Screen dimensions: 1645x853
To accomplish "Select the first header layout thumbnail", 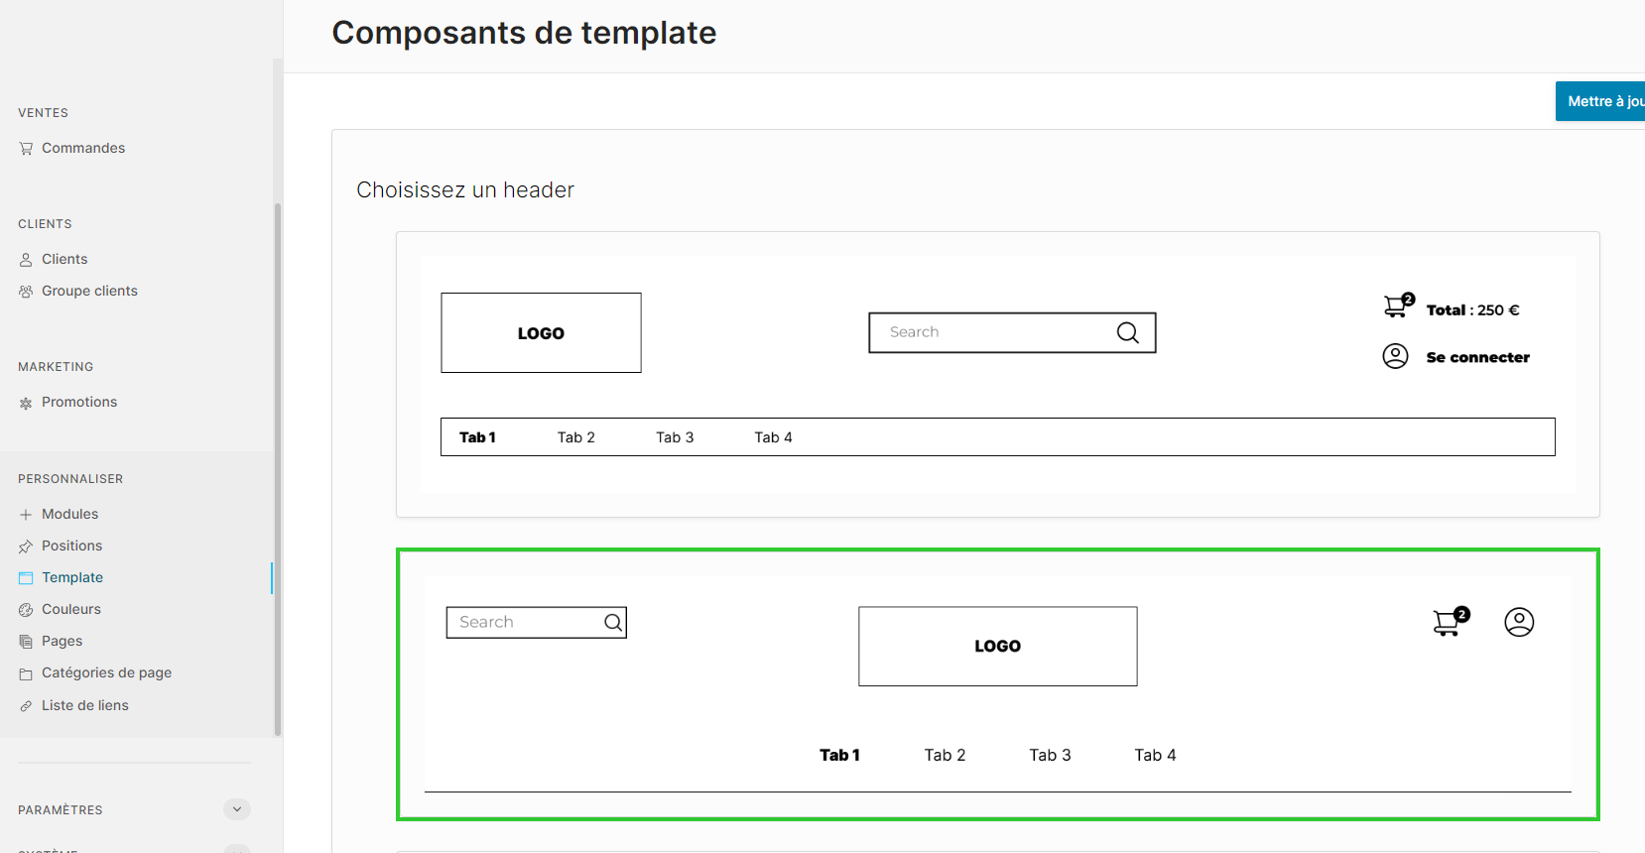I will pyautogui.click(x=998, y=375).
